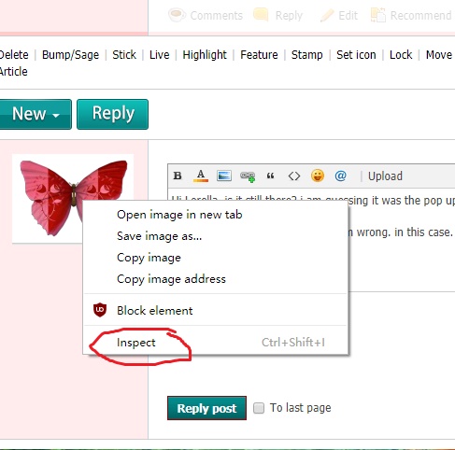This screenshot has width=455, height=450.
Task: Click the Comments cup icon
Action: click(x=177, y=15)
